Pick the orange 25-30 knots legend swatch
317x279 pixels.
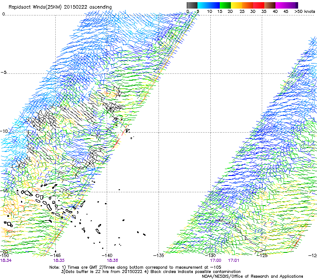tap(248, 5)
